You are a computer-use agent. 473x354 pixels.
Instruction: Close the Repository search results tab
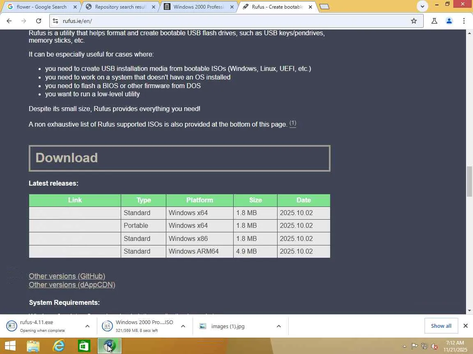pos(154,7)
